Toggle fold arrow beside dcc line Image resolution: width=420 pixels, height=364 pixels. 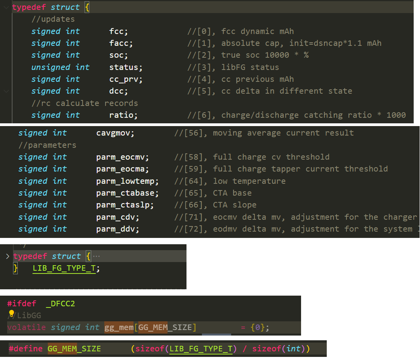6,91
